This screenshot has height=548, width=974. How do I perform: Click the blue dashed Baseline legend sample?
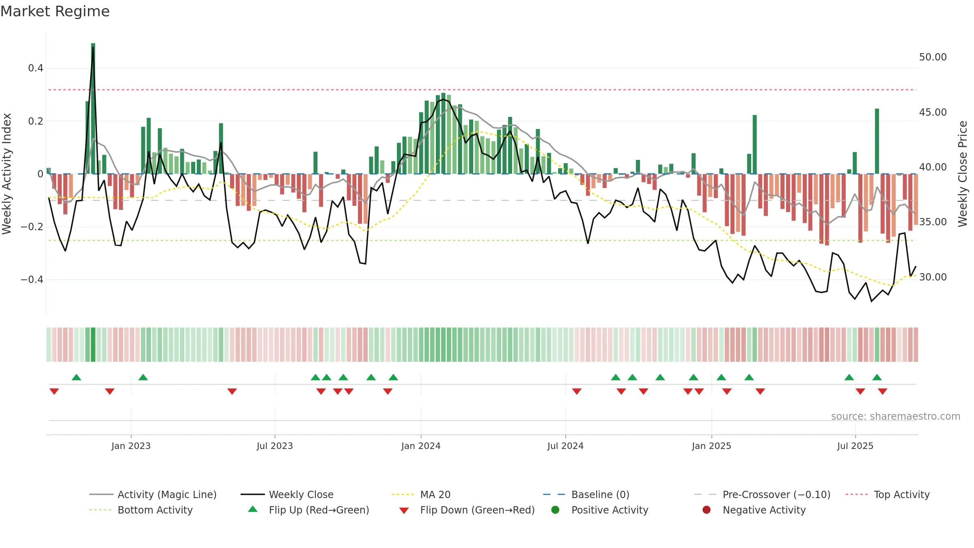point(554,494)
